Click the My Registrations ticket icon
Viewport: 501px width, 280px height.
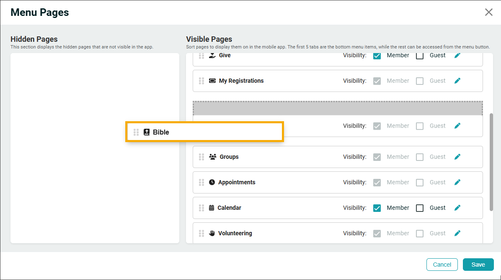[x=212, y=81]
